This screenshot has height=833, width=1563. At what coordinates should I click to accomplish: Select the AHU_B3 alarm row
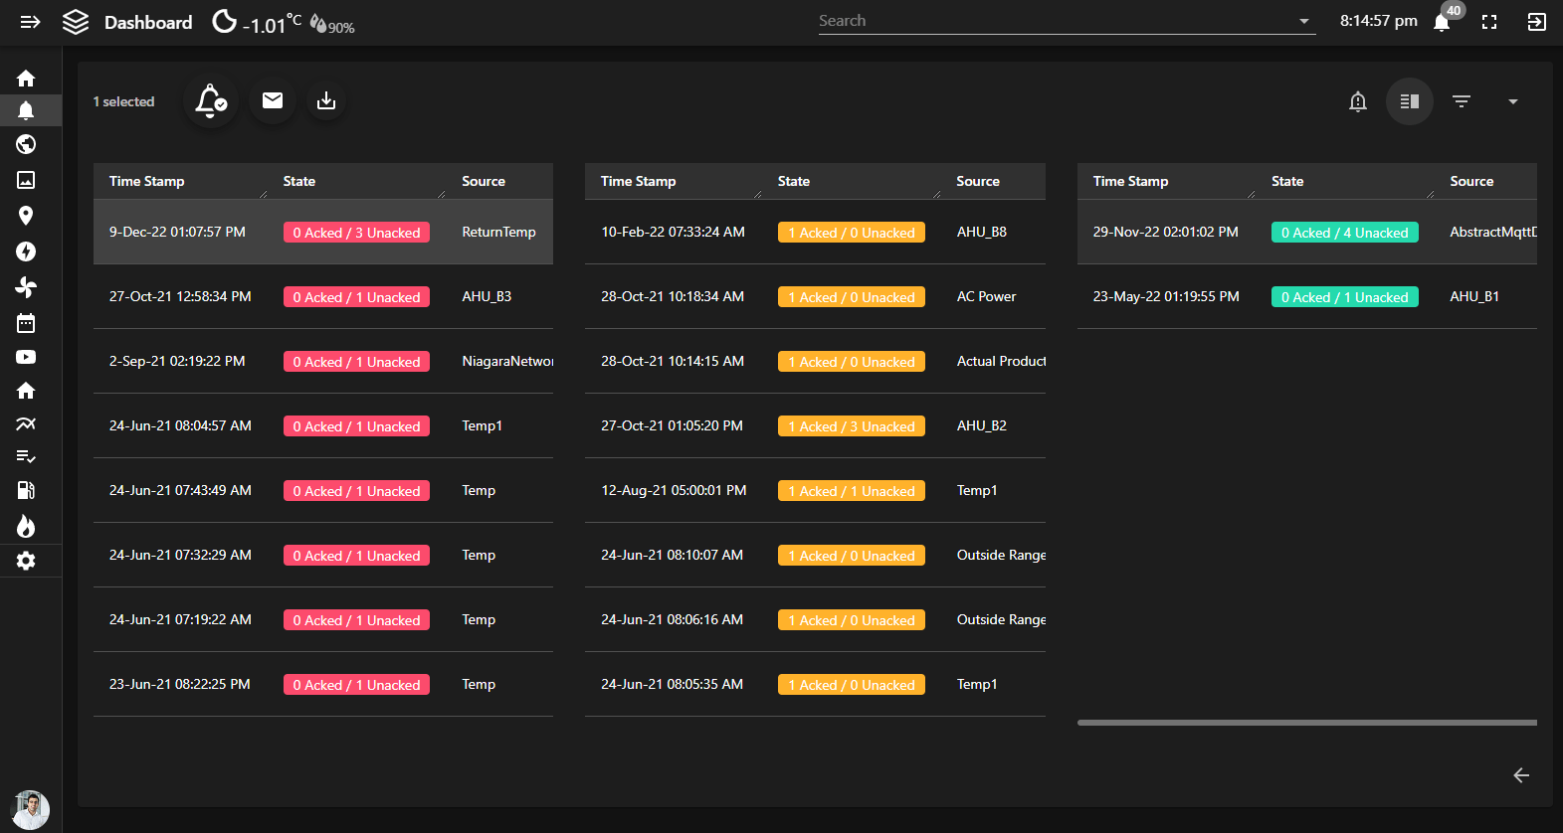click(322, 296)
